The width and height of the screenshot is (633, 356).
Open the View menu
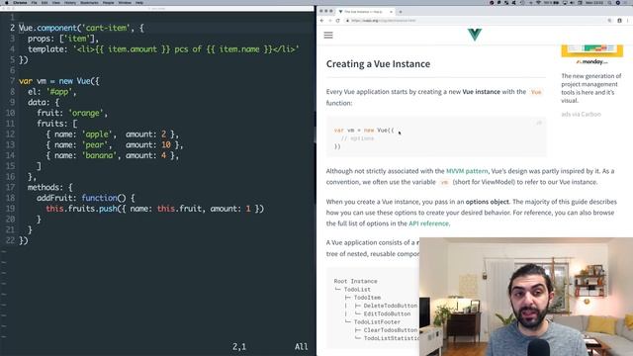[56, 2]
